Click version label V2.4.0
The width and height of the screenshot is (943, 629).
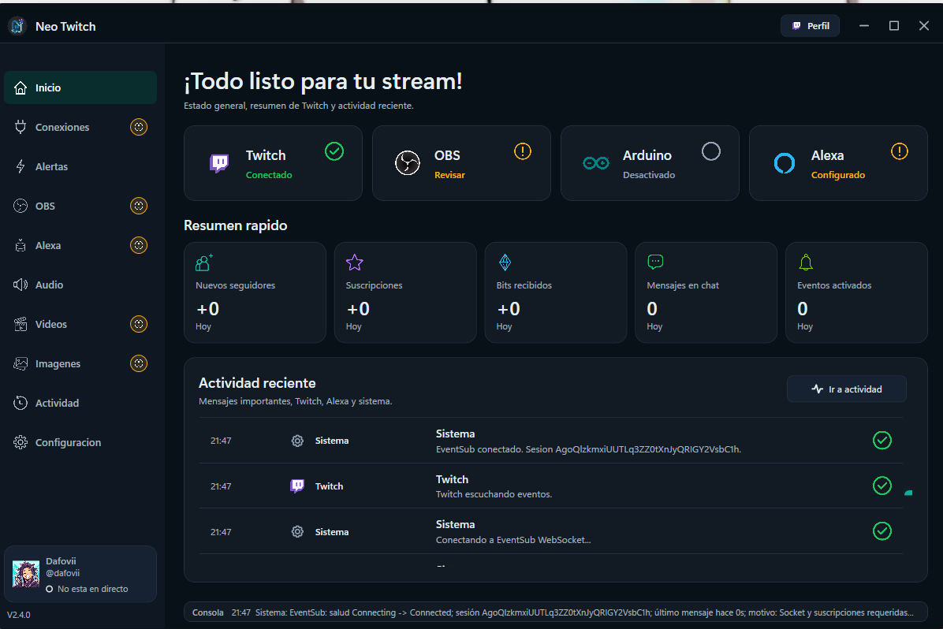19,615
